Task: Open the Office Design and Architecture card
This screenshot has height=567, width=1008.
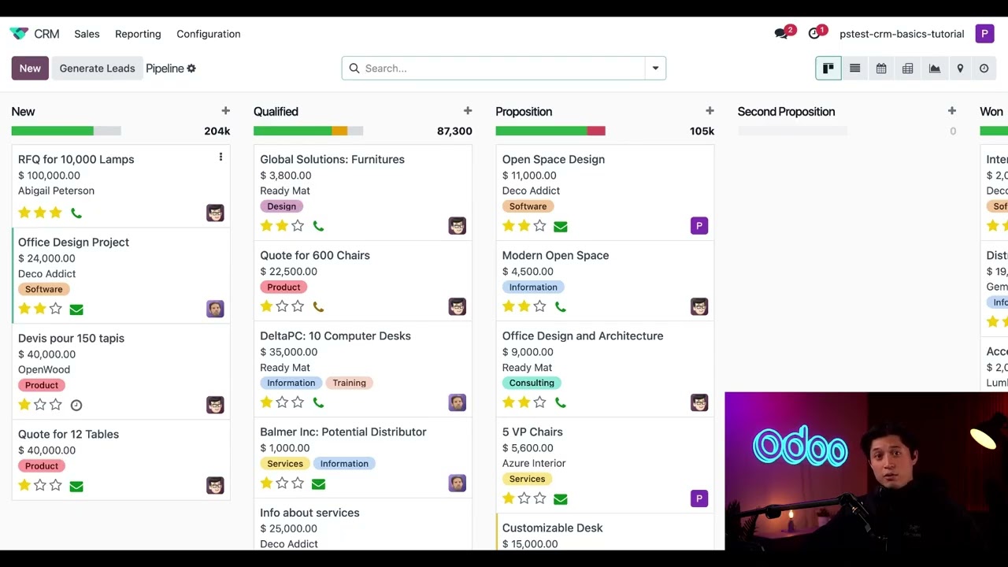Action: [605, 369]
